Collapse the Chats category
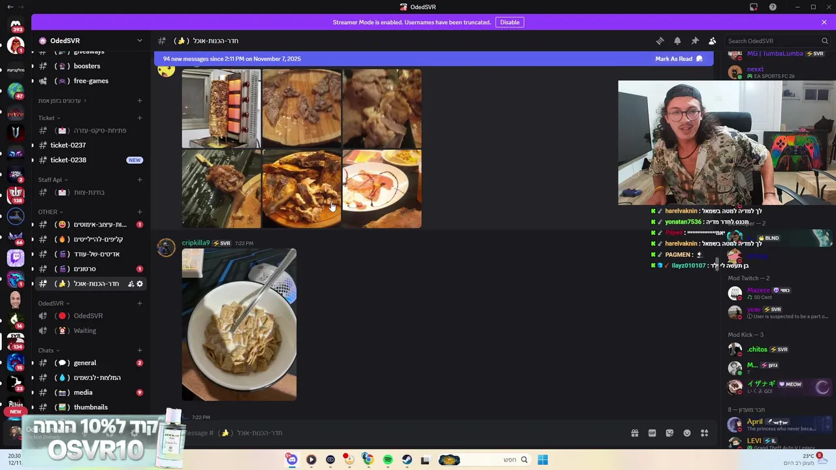The width and height of the screenshot is (836, 470). click(49, 351)
